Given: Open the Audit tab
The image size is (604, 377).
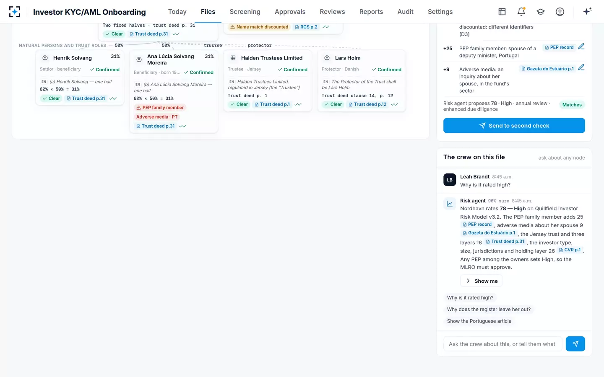Looking at the screenshot, I should point(406,12).
